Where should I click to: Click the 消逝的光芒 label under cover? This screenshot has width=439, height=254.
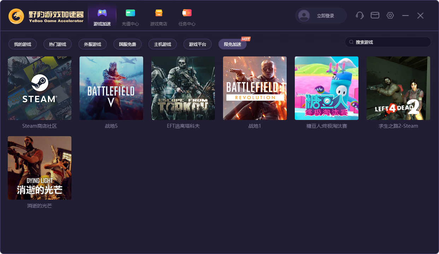click(x=40, y=206)
